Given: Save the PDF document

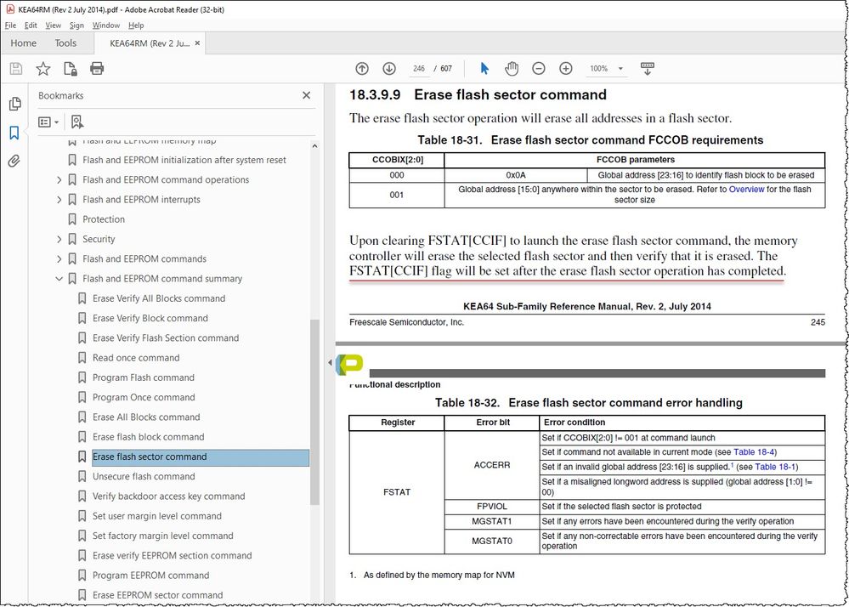Looking at the screenshot, I should tap(15, 68).
